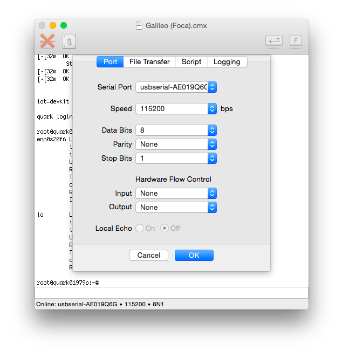Click the disconnect X icon in toolbar
Image resolution: width=349 pixels, height=351 pixels.
click(47, 41)
